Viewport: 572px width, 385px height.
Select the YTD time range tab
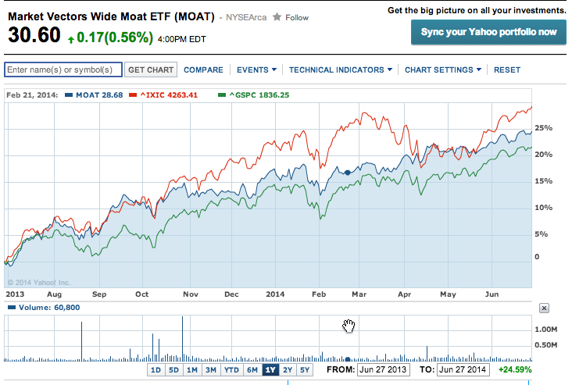pyautogui.click(x=231, y=370)
